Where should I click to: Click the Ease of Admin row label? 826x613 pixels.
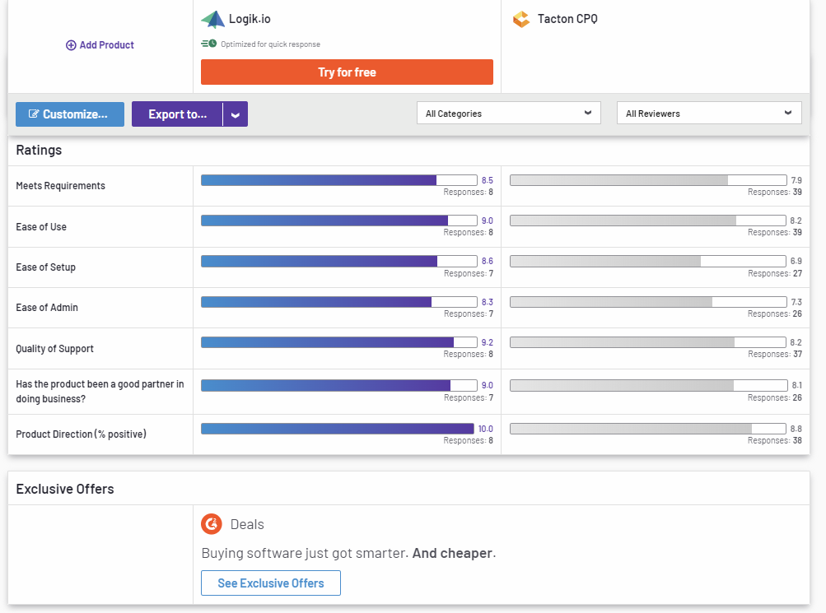tap(47, 307)
